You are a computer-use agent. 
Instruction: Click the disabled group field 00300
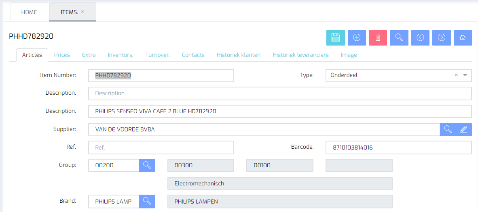[201, 165]
